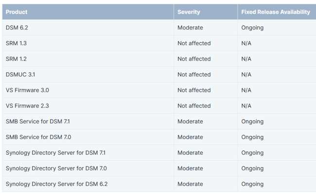Select Synology Directory Server for DSM 6.2
This screenshot has height=196, width=316.
56,184
